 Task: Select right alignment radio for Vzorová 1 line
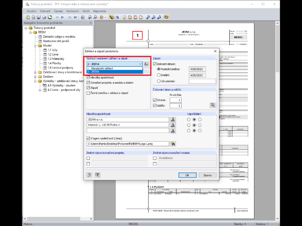(x=200, y=125)
